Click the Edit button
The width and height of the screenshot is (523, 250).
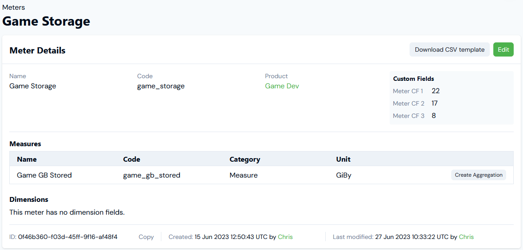[503, 49]
